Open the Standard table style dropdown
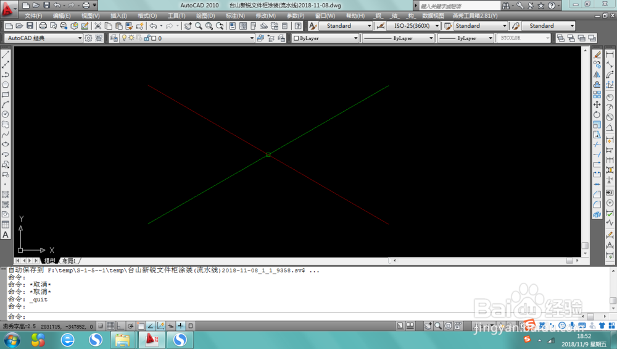Viewport: 617px width, 349px height. 481,26
